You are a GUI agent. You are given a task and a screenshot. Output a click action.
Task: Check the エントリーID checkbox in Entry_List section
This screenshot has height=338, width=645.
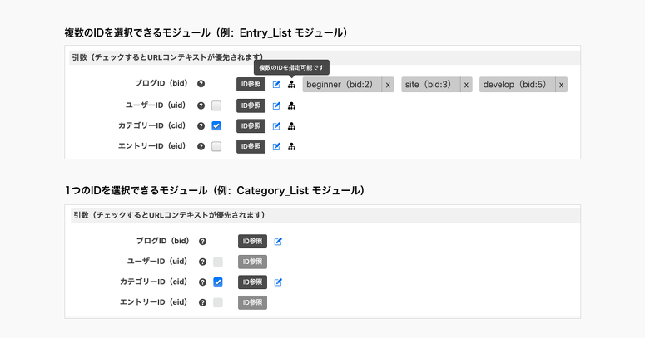(216, 146)
